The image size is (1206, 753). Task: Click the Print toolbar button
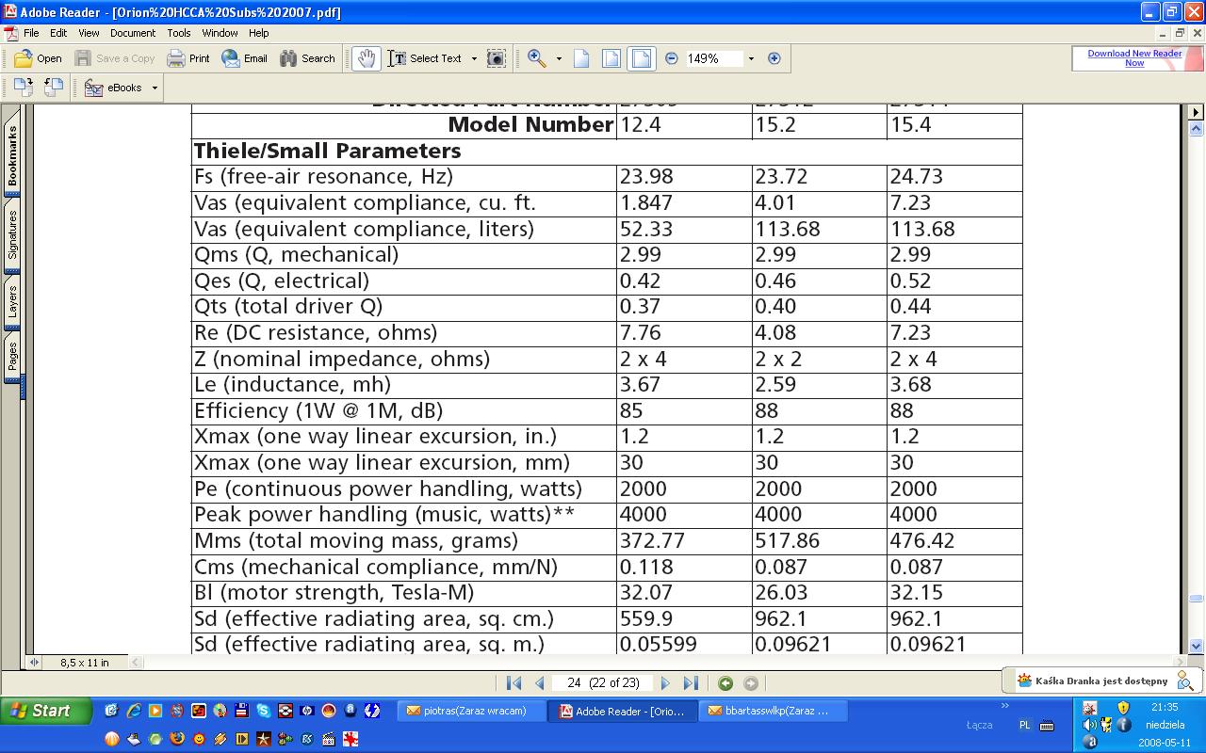[188, 58]
